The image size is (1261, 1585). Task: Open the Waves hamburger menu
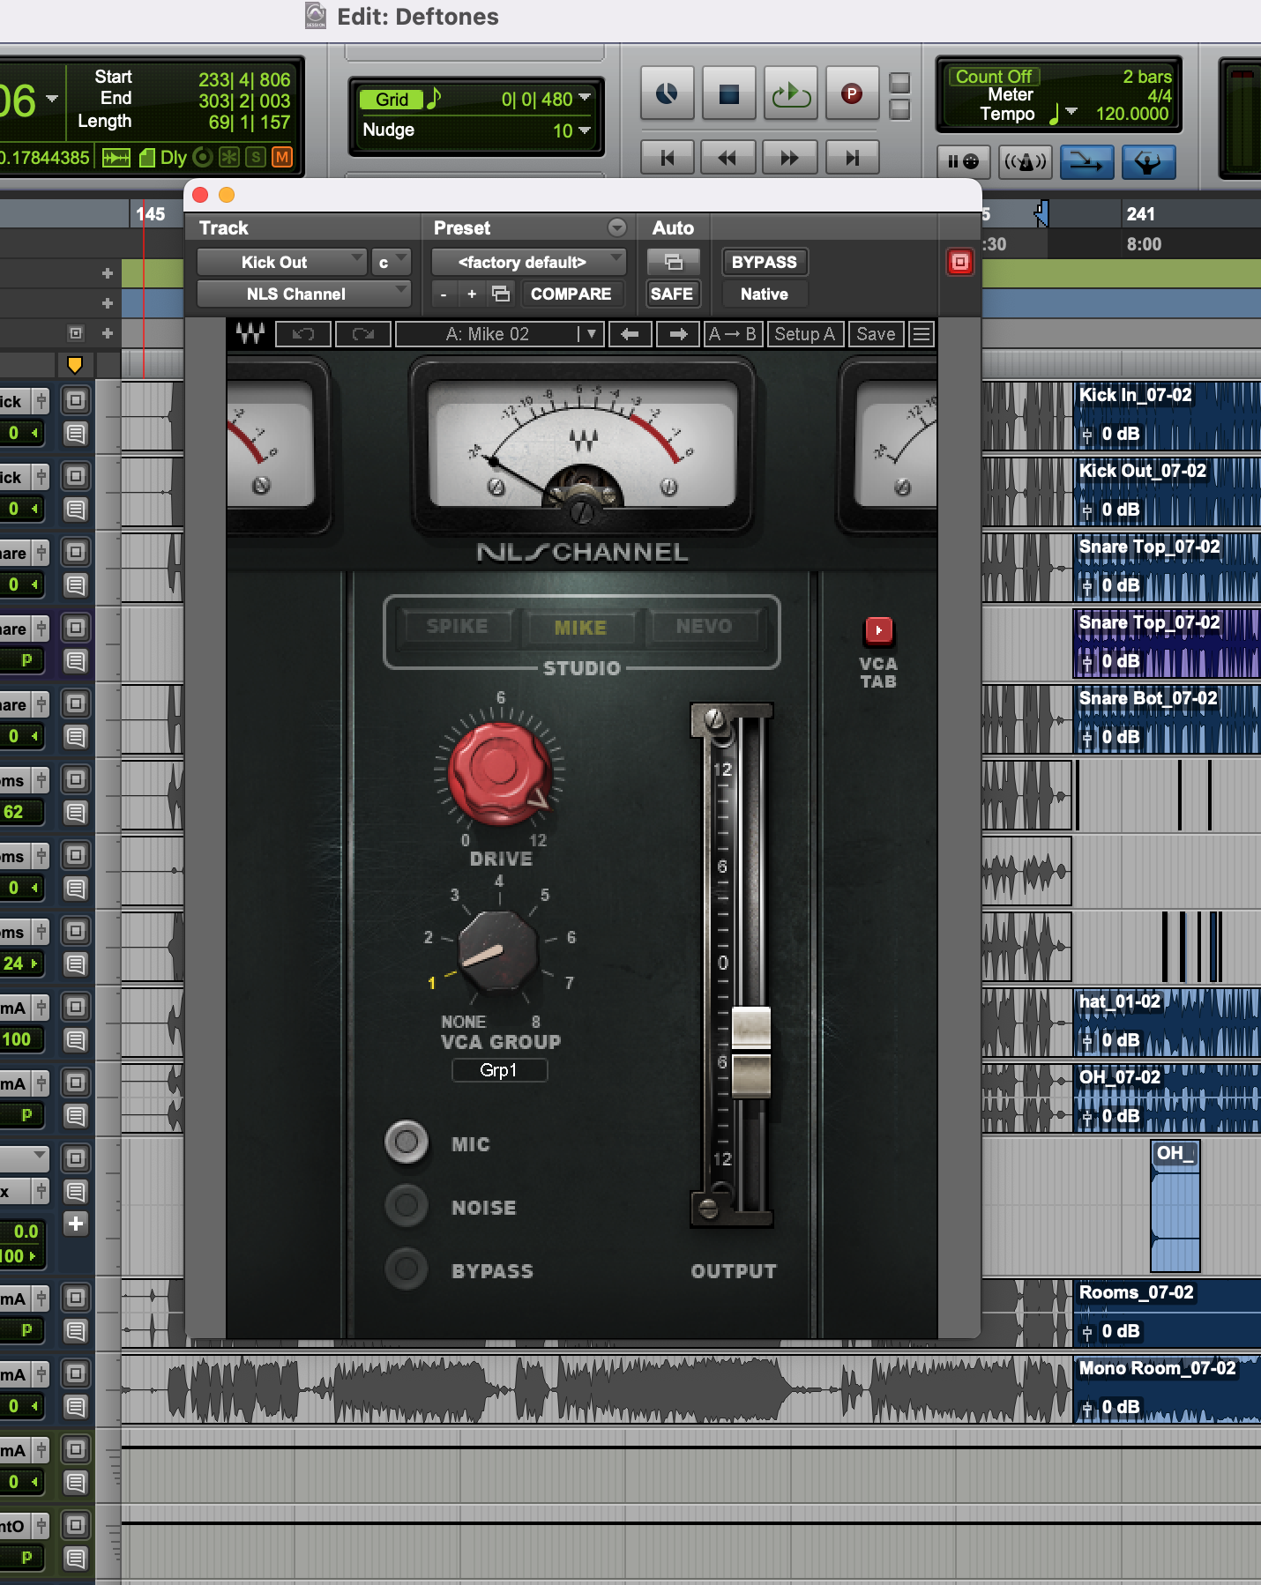(921, 334)
